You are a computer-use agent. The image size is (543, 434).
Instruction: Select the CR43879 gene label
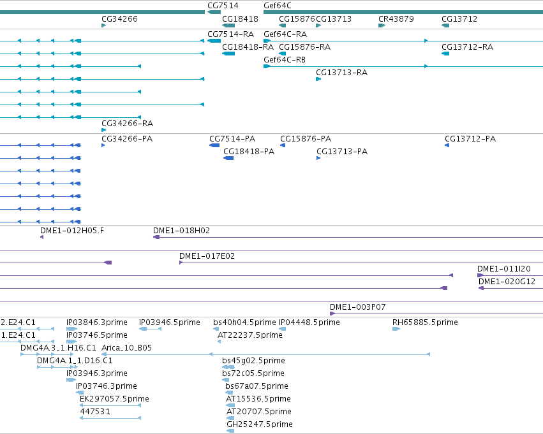(396, 18)
